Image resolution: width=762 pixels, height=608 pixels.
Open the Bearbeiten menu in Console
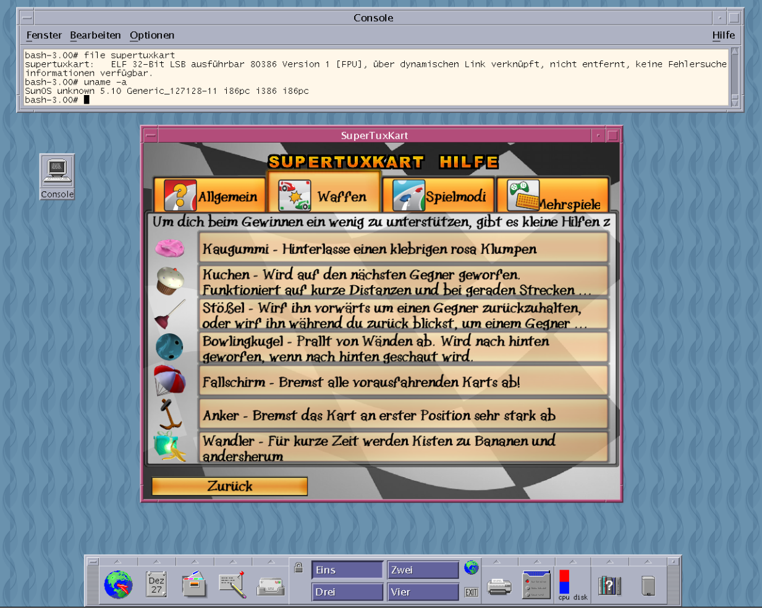pyautogui.click(x=95, y=35)
